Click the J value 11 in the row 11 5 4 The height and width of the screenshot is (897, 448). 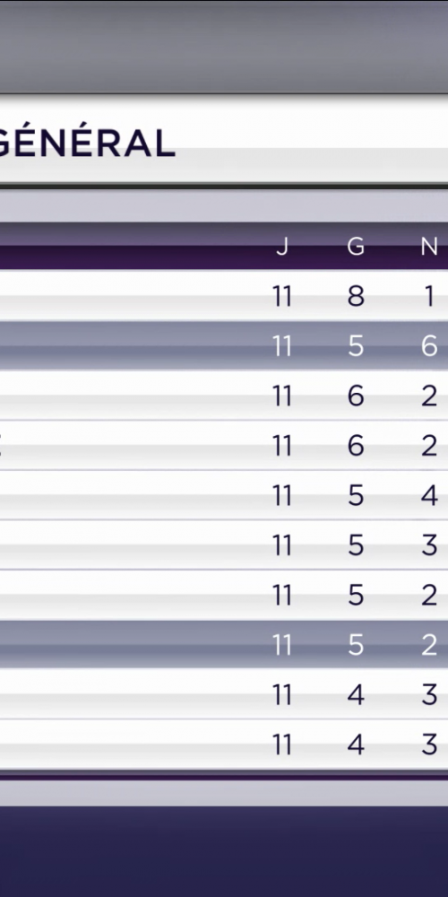282,495
